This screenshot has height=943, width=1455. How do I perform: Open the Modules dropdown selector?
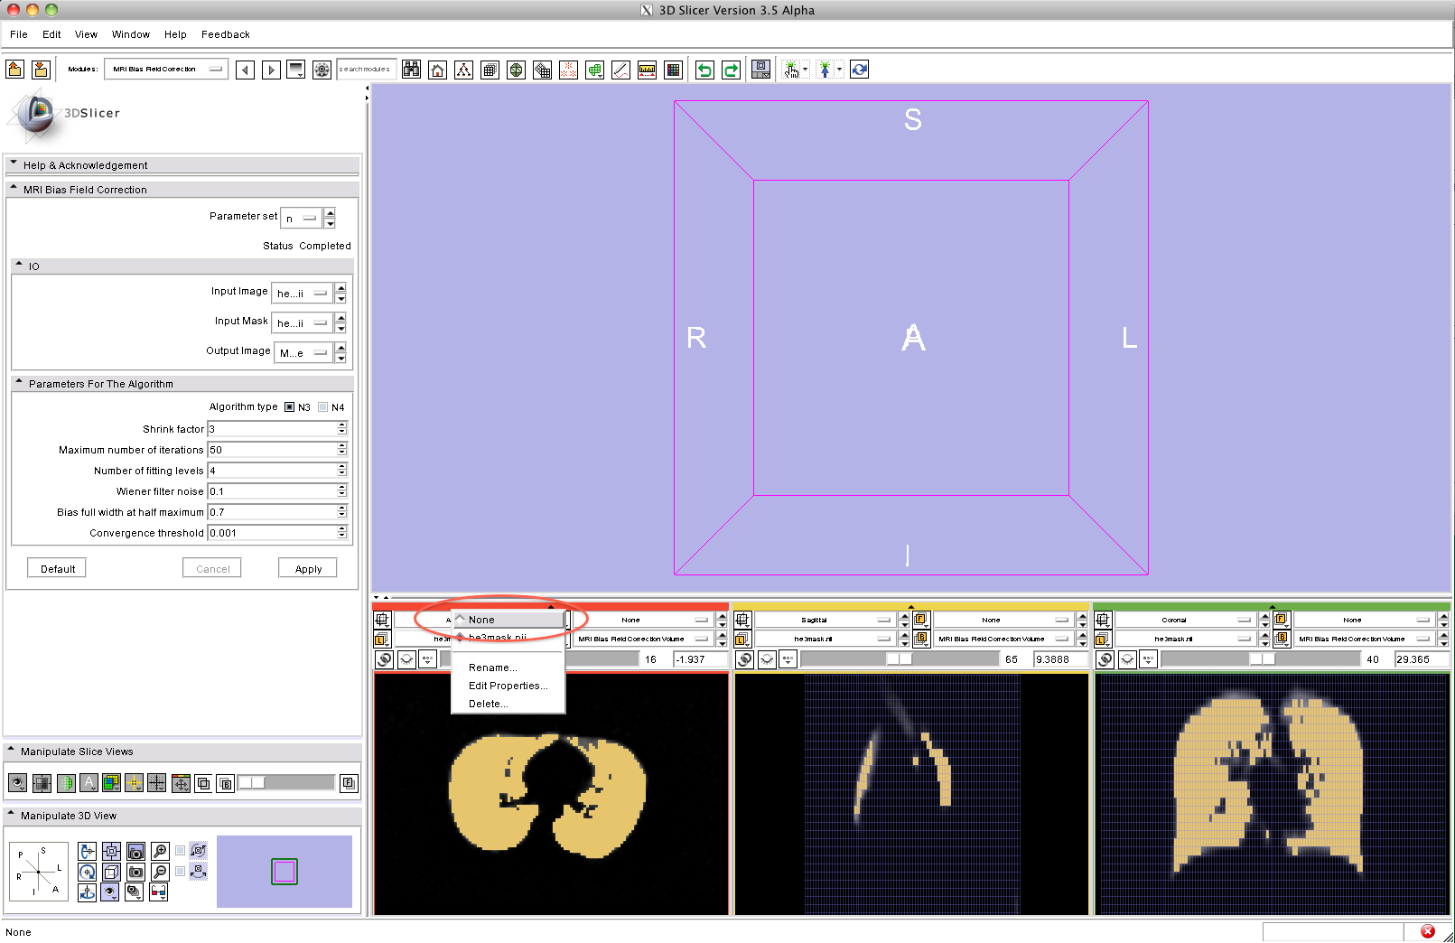coord(166,70)
